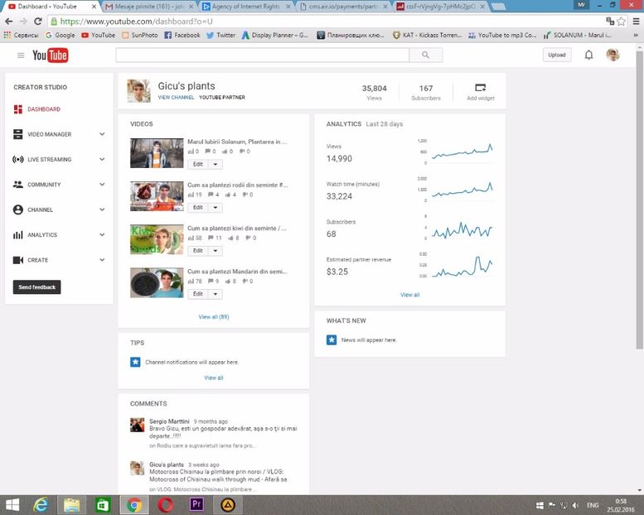Expand the Community section chevron
This screenshot has width=644, height=515.
pos(102,185)
